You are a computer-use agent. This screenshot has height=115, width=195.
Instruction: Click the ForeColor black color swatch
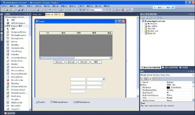168,88
